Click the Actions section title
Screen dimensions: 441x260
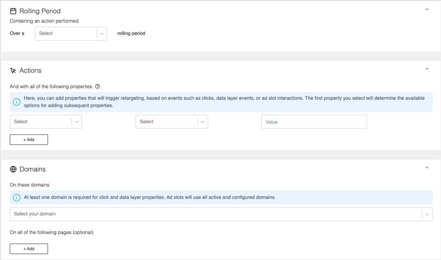30,71
